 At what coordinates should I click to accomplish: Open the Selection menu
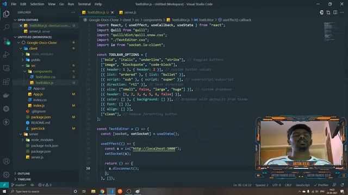pos(37,4)
